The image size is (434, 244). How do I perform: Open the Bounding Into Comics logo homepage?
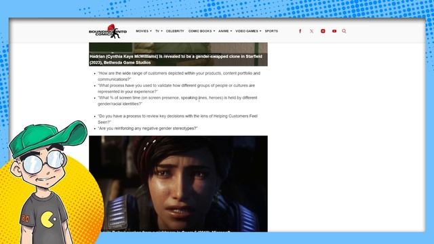point(108,31)
